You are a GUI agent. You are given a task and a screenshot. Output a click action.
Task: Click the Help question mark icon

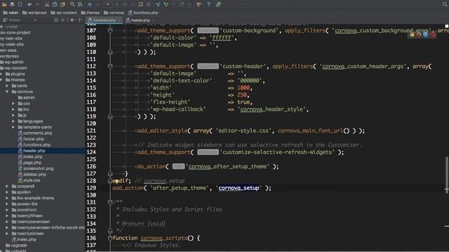(208, 5)
